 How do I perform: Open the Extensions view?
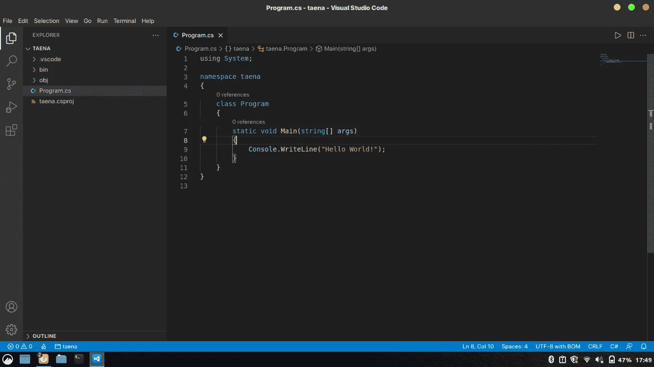11,130
